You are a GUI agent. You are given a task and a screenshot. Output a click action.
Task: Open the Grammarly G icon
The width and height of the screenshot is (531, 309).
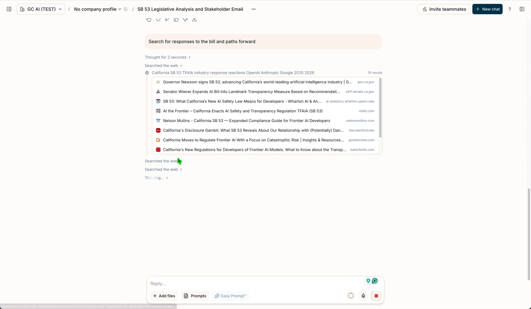[x=375, y=281]
